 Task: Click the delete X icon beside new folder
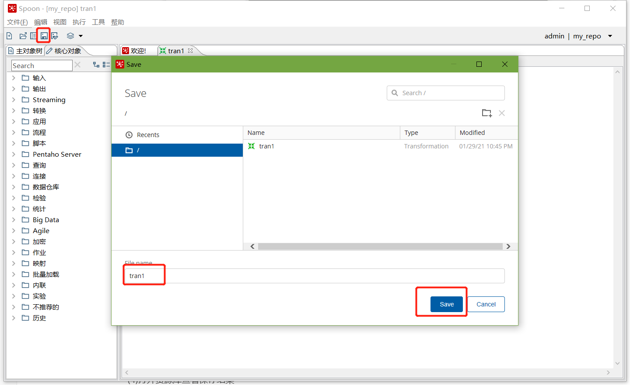[502, 113]
